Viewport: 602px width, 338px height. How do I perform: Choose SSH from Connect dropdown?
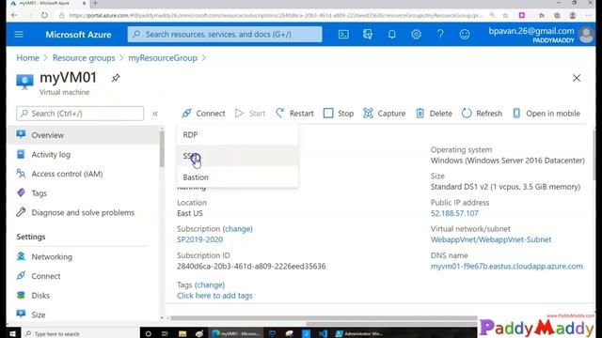click(x=237, y=156)
